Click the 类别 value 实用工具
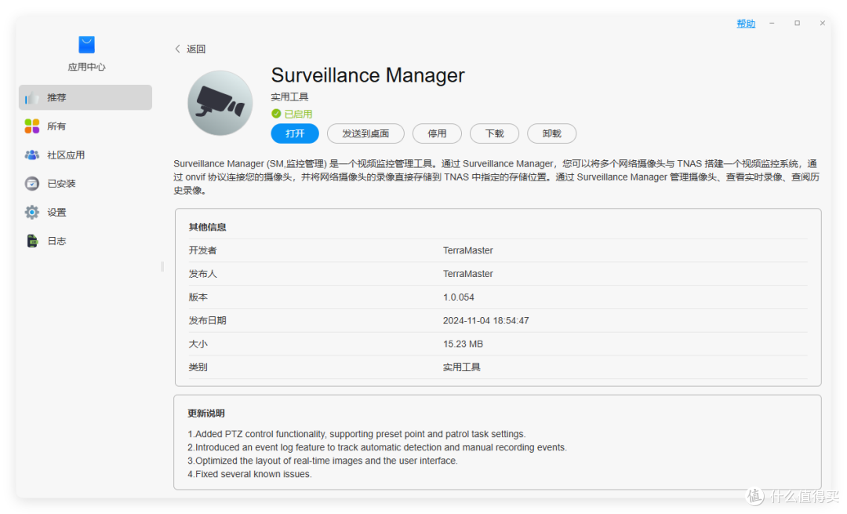This screenshot has height=514, width=847. click(x=461, y=367)
